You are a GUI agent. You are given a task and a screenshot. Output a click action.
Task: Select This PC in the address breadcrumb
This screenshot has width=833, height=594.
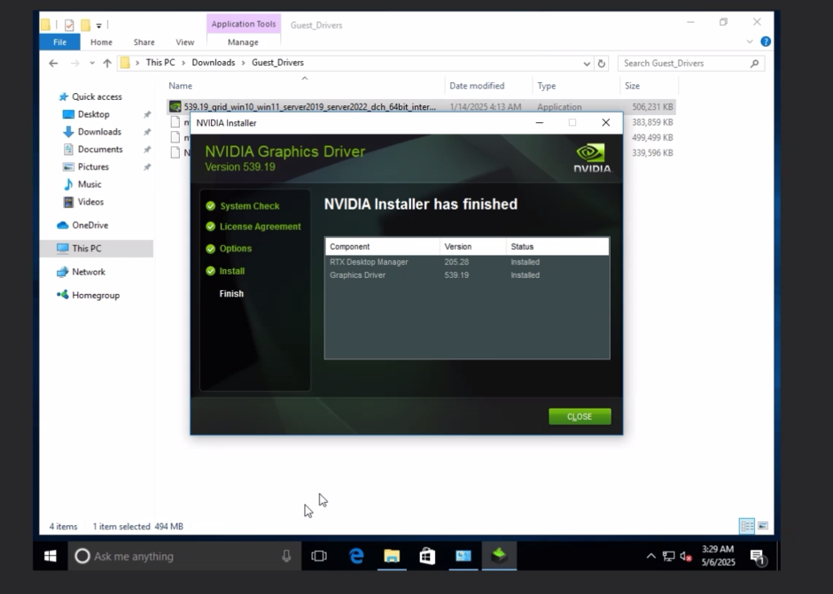(x=160, y=63)
